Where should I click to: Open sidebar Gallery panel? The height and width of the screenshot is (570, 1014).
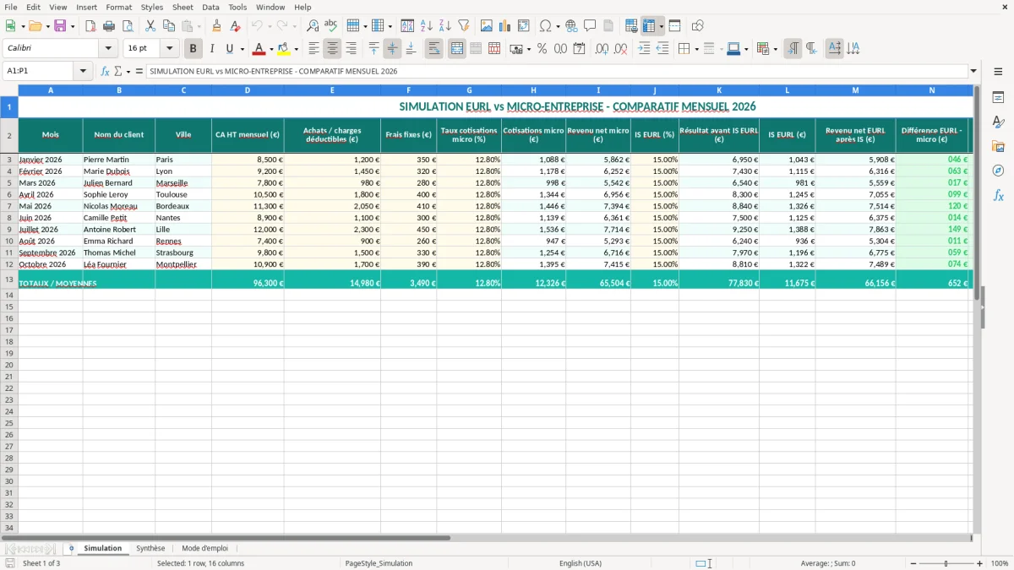click(x=998, y=146)
